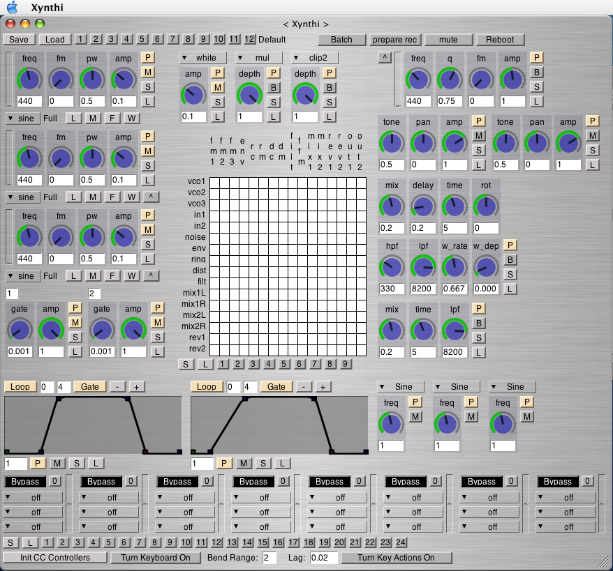Select preset slot 1 in top row

[80, 39]
